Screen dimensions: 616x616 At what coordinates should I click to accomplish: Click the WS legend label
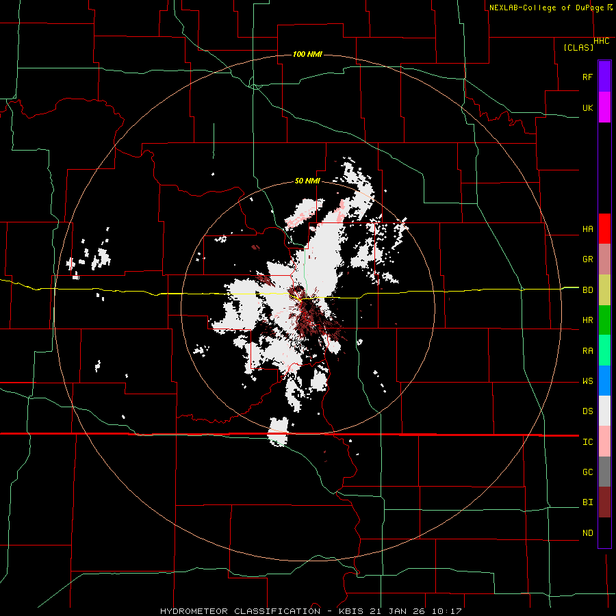(587, 381)
